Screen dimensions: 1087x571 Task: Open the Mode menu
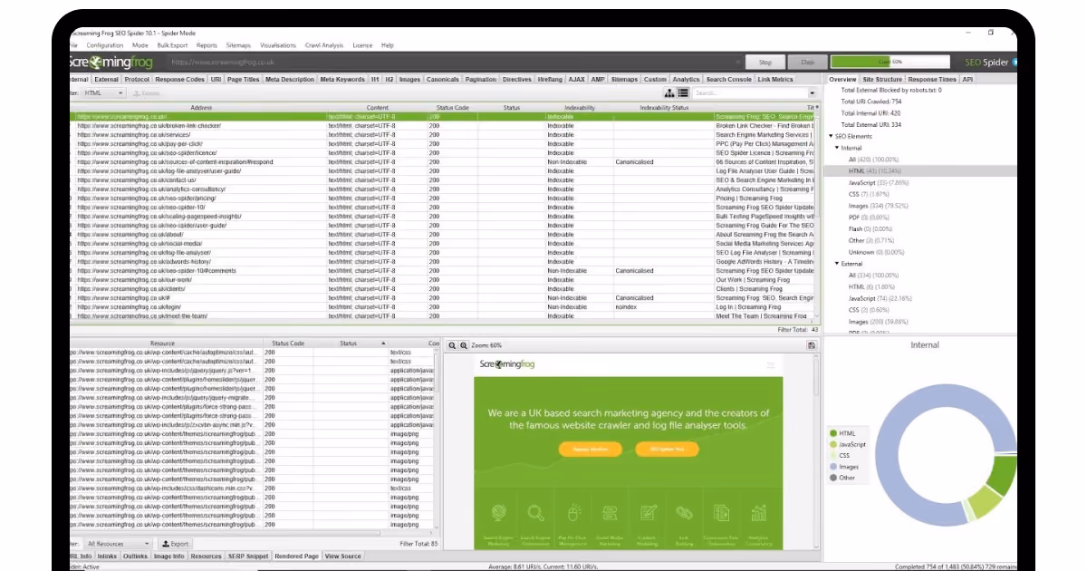click(139, 44)
